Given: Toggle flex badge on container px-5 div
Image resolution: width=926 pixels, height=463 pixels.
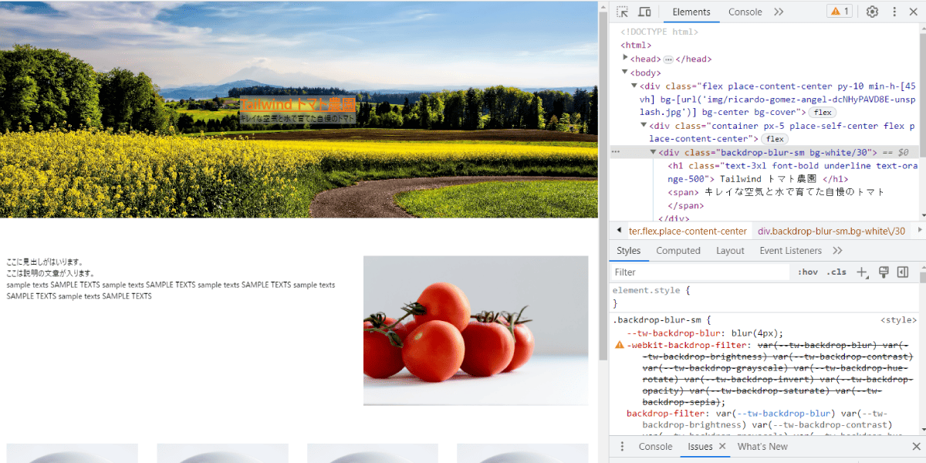Looking at the screenshot, I should (775, 139).
